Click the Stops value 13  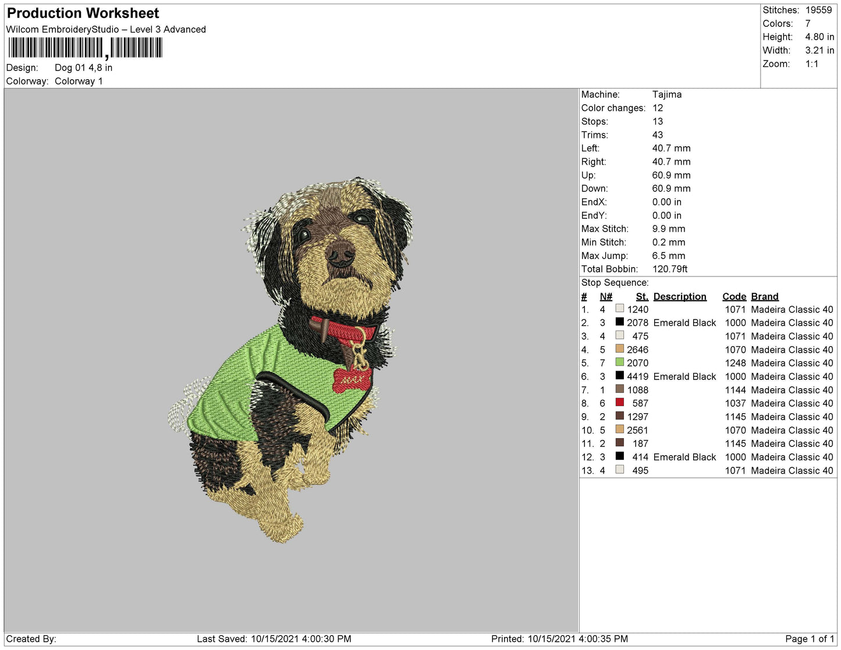[x=658, y=121]
